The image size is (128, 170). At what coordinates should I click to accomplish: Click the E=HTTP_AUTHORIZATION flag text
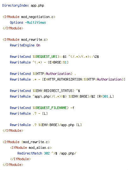coord(63,79)
